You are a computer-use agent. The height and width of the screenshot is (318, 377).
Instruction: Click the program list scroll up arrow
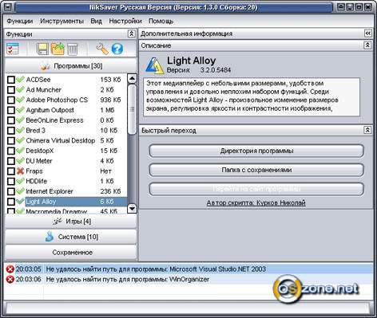pos(132,78)
